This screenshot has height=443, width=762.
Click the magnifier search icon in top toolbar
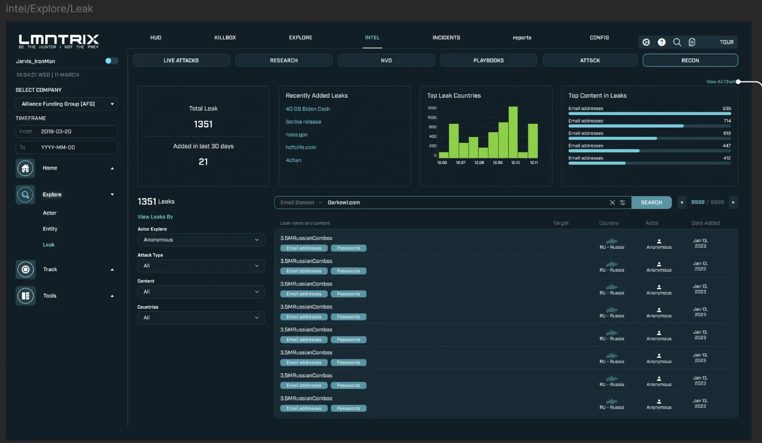[677, 42]
